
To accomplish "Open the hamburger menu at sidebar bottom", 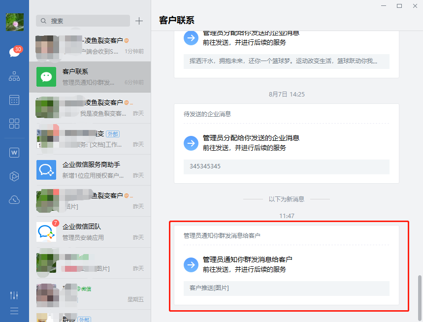I will [14, 311].
